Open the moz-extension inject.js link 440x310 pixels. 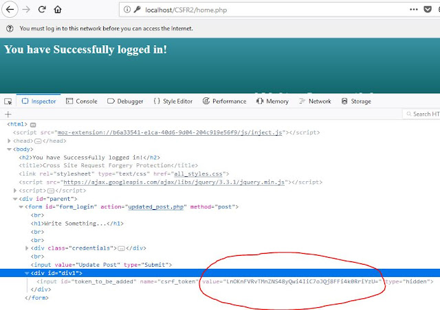(170, 132)
